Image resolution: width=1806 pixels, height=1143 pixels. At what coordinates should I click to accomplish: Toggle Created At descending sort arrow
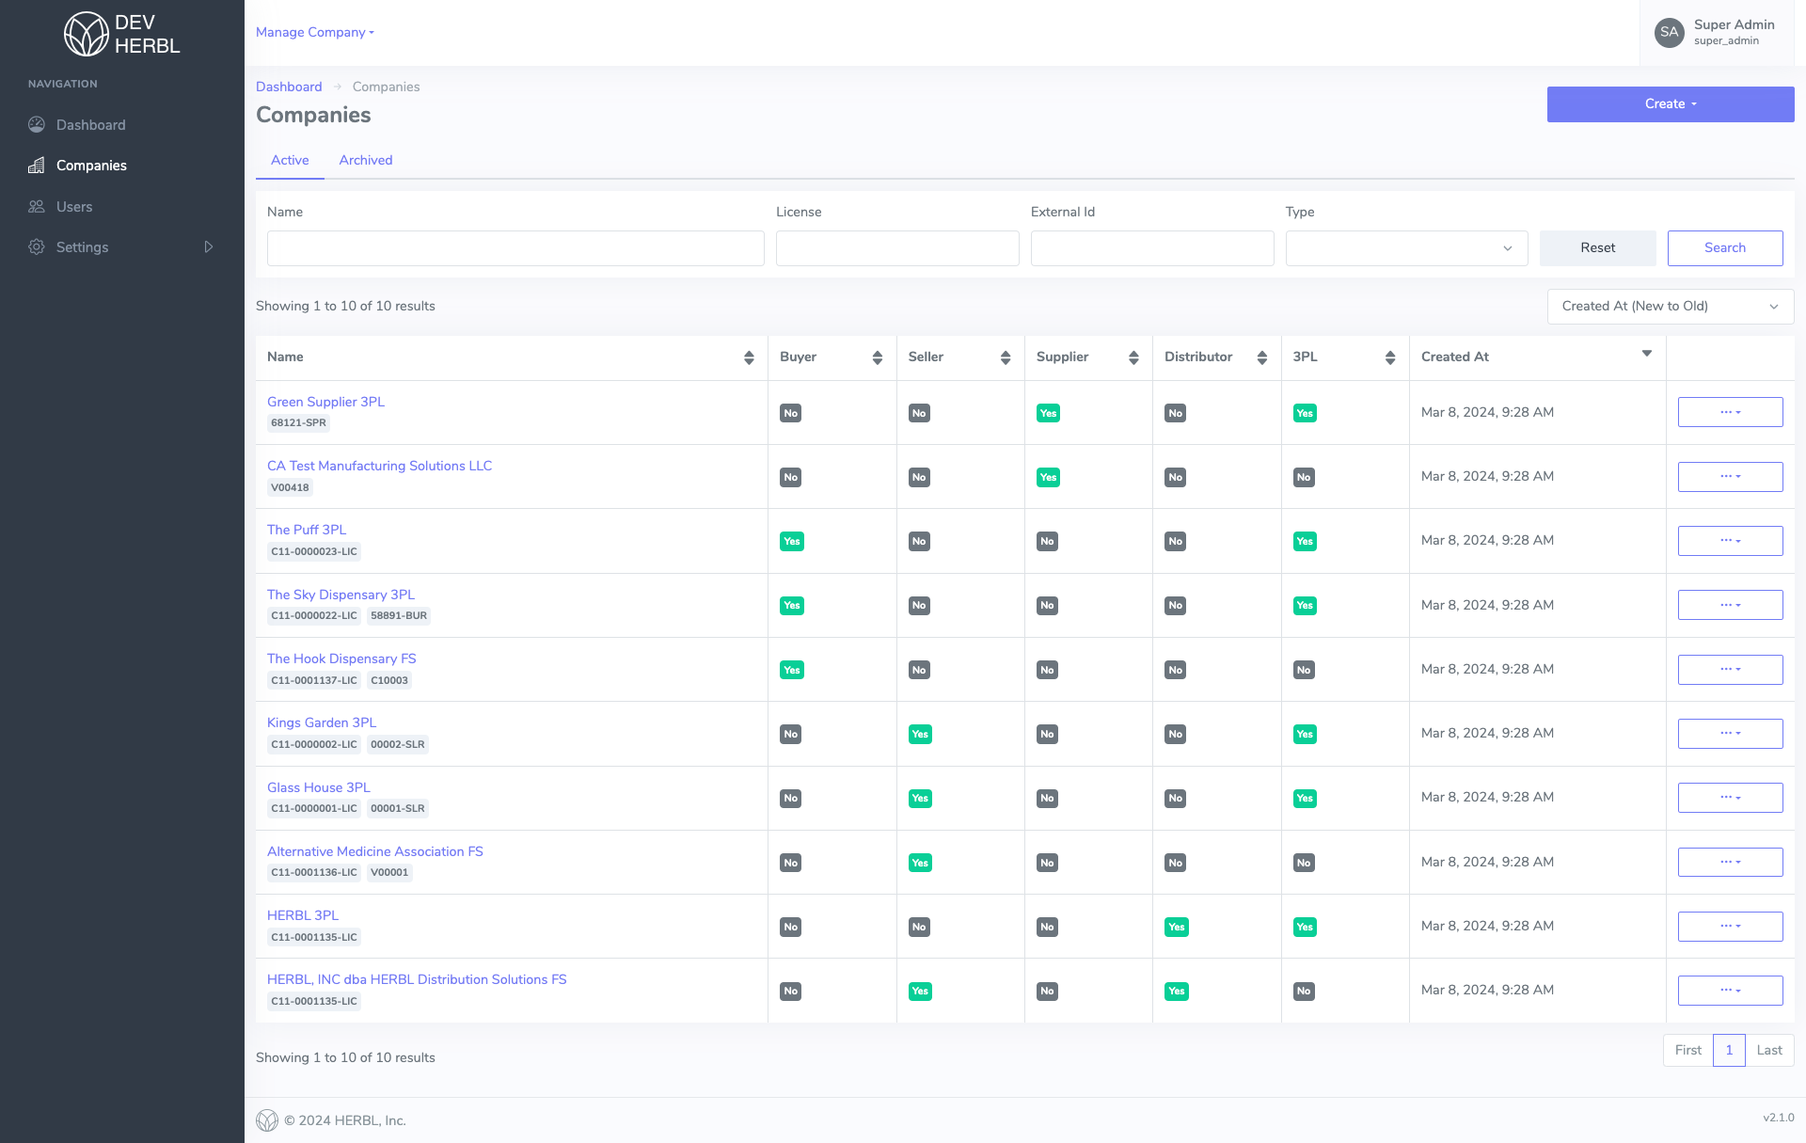tap(1647, 354)
